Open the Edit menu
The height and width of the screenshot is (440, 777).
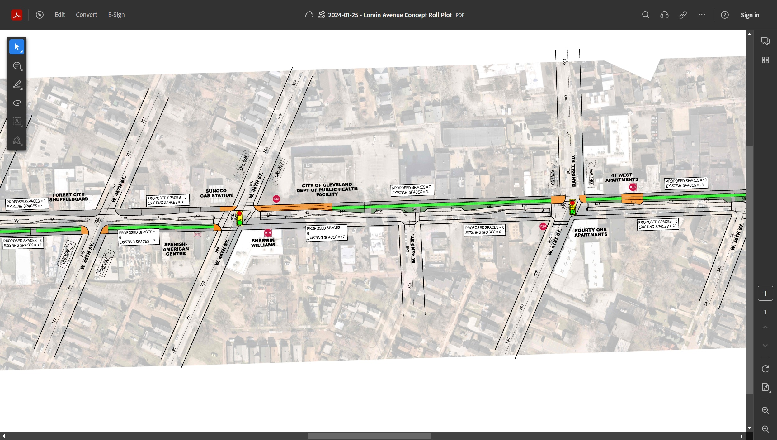point(59,15)
